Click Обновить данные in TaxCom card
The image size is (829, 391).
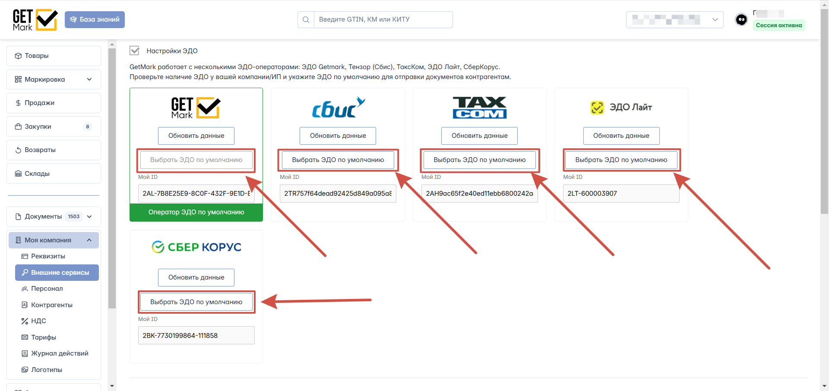coord(479,136)
